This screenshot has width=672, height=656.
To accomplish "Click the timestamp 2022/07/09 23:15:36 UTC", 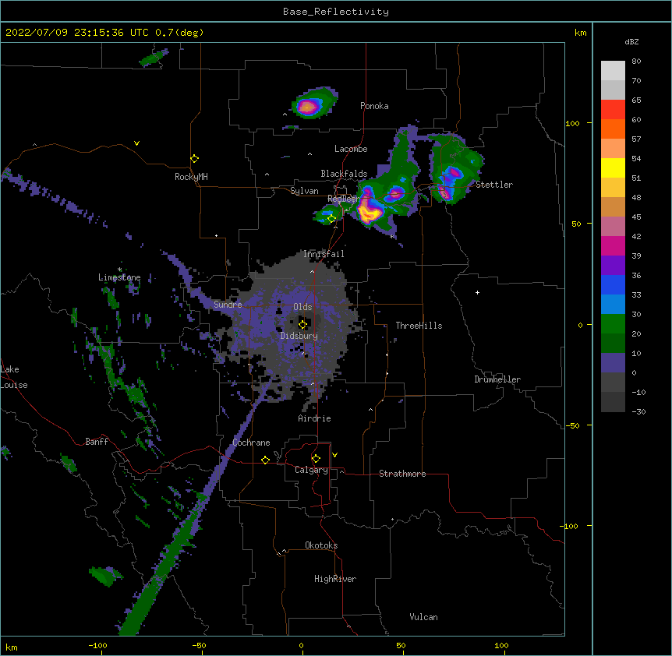I will pyautogui.click(x=77, y=33).
